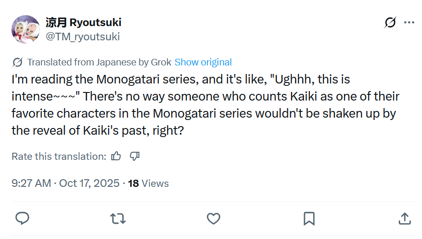The height and width of the screenshot is (239, 422).
Task: Open the three-dot More options menu
Action: click(x=409, y=23)
